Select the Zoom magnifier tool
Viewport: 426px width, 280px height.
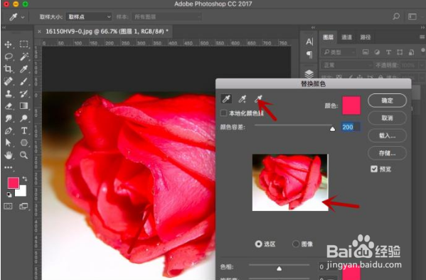click(x=24, y=155)
